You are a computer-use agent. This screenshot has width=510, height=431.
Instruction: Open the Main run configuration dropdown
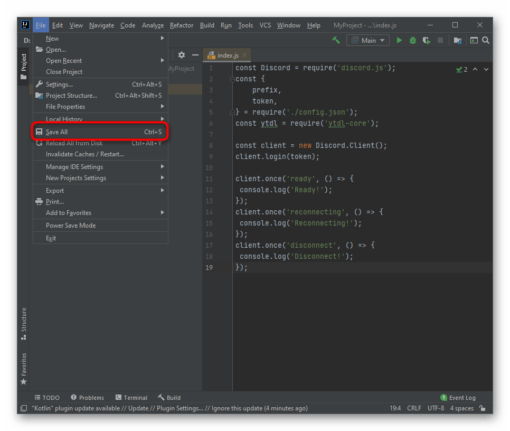(x=368, y=40)
